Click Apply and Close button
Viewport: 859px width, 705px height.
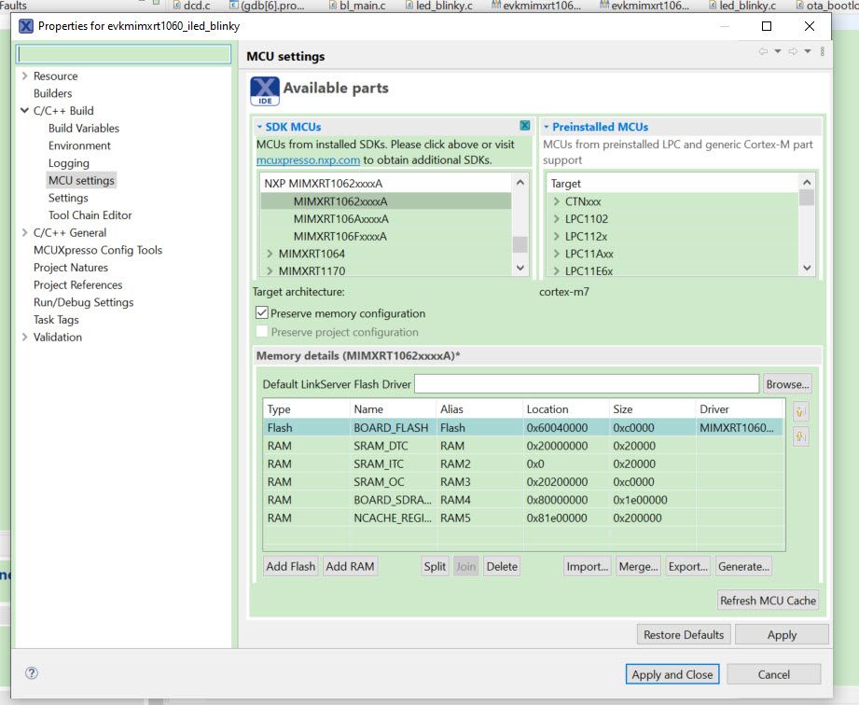[x=672, y=674]
